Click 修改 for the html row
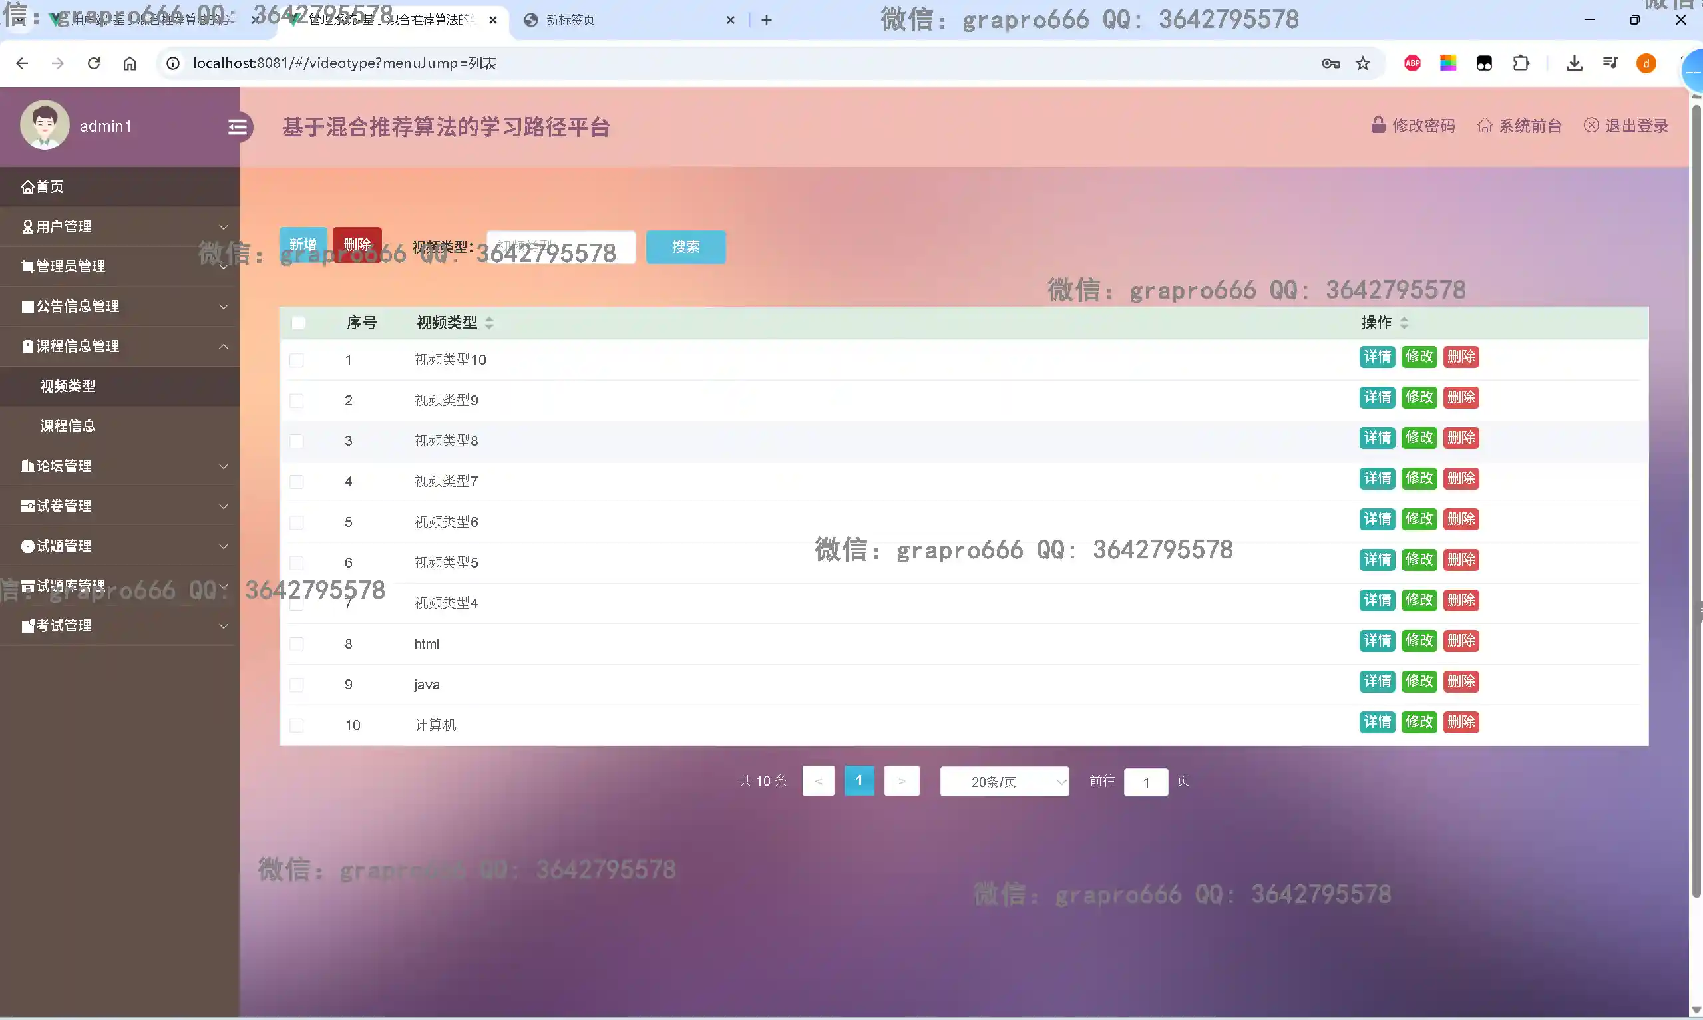This screenshot has width=1703, height=1020. [1418, 641]
